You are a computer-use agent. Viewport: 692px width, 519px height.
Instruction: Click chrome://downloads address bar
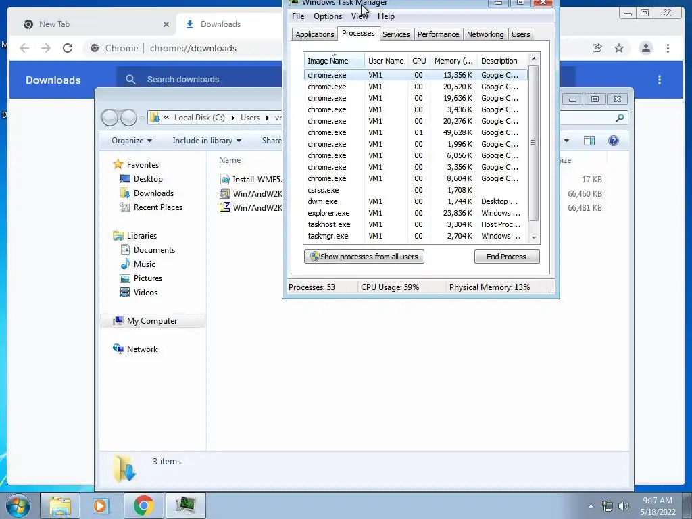point(193,48)
